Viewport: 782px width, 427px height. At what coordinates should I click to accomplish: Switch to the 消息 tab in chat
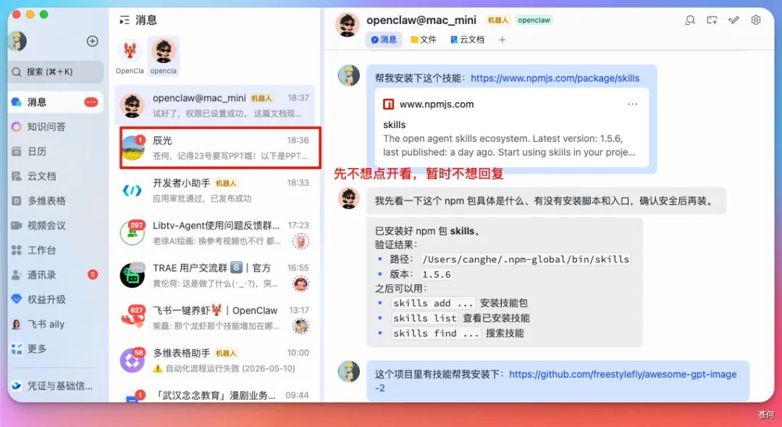pyautogui.click(x=384, y=39)
